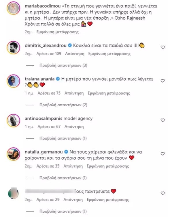The image size is (174, 217).
Task: Reply to antinoosalmpanis model agency comment
Action: [74, 127]
